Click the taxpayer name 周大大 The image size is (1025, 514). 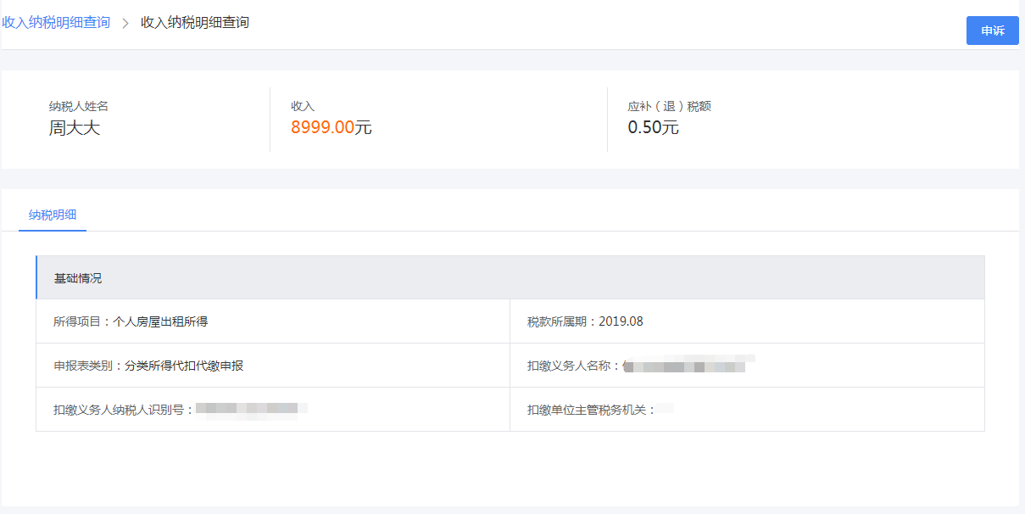(75, 128)
